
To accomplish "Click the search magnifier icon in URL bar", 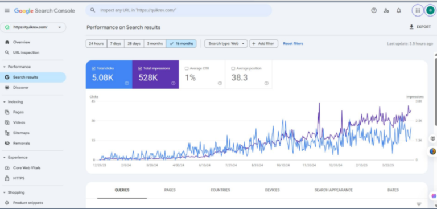I will 93,10.
